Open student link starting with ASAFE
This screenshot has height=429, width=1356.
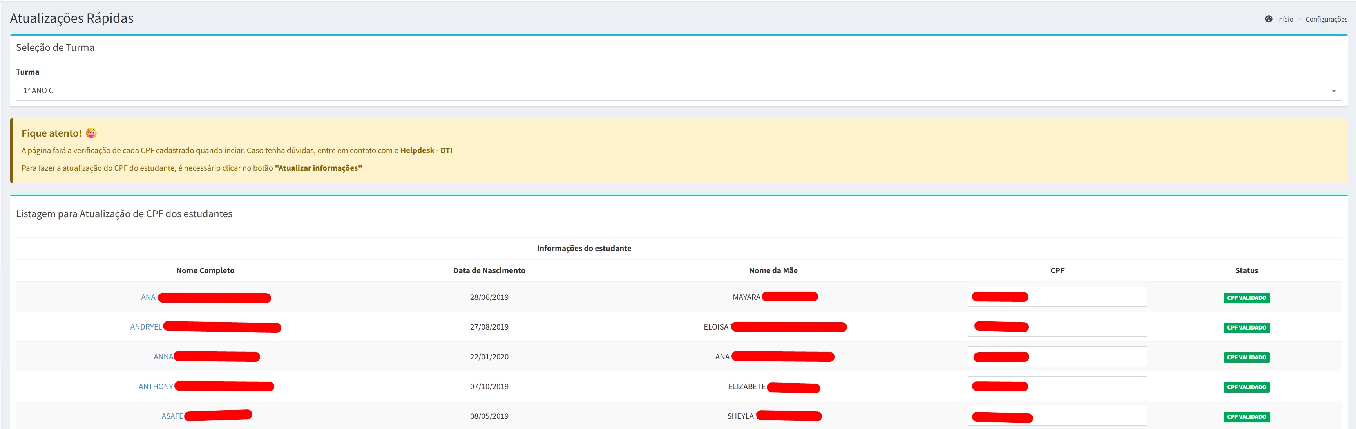pos(172,416)
